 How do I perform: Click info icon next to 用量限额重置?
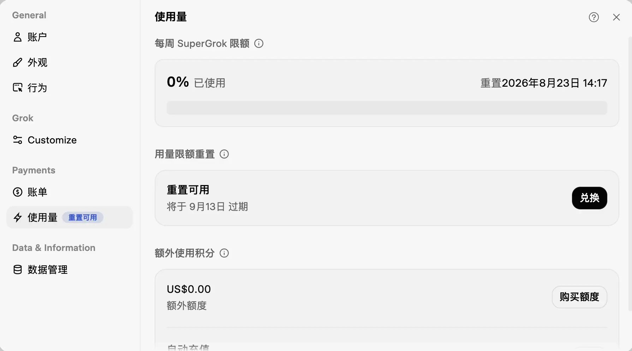pos(224,154)
